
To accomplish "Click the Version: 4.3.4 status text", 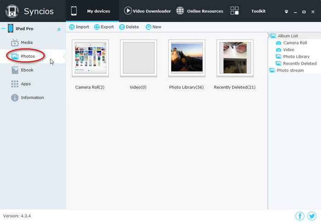I will click(x=17, y=216).
